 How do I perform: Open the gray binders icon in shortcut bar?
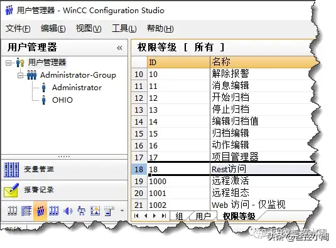(x=12, y=211)
